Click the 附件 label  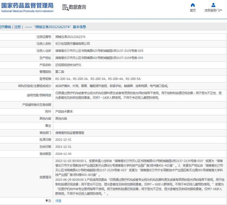pyautogui.click(x=48, y=111)
